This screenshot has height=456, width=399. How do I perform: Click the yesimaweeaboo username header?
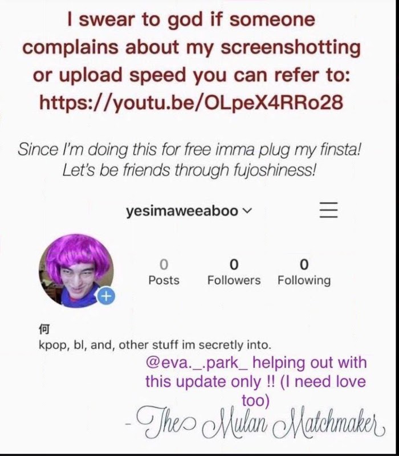(182, 211)
